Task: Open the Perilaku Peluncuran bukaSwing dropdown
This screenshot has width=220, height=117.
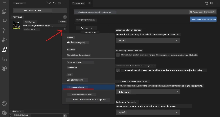Action: [148, 92]
